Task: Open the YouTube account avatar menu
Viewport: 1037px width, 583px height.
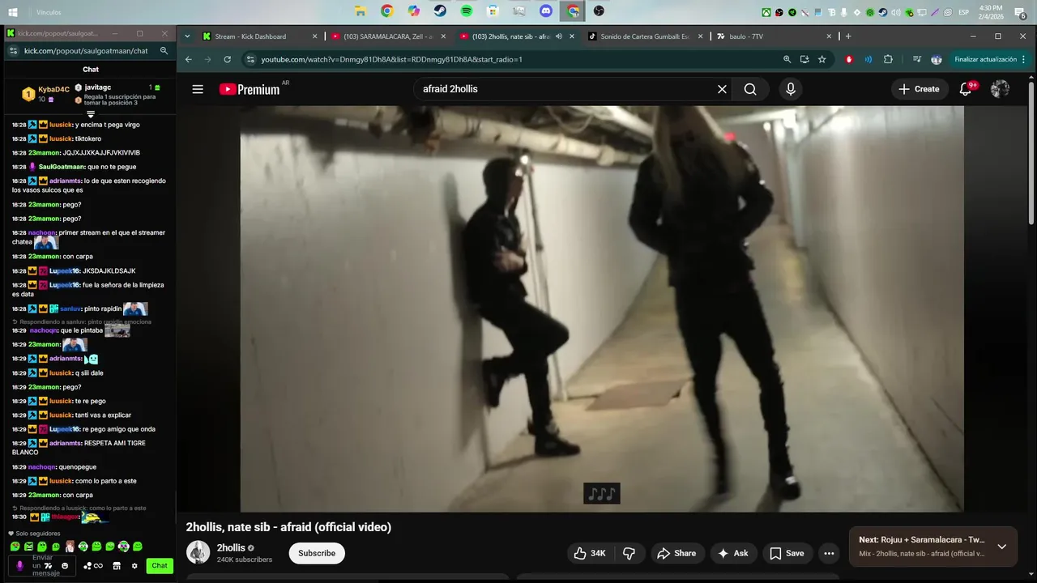Action: tap(1000, 89)
